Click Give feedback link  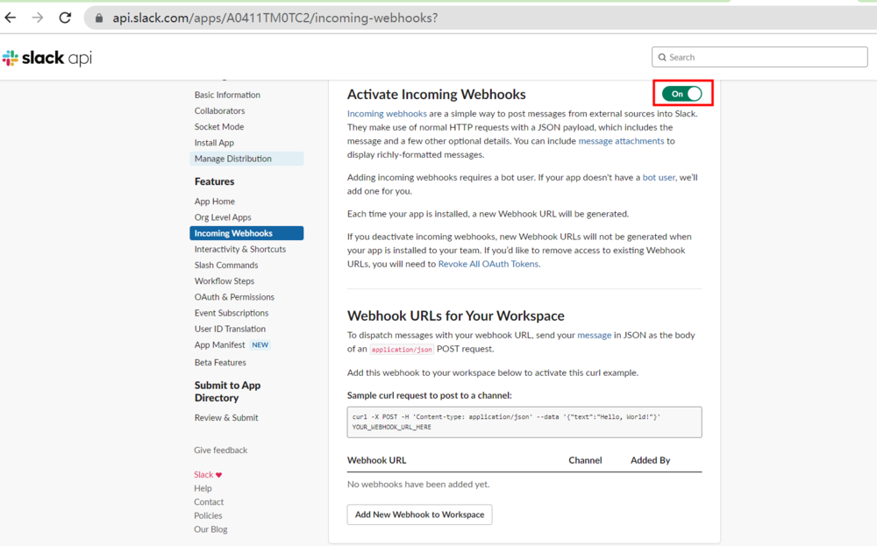click(x=220, y=450)
